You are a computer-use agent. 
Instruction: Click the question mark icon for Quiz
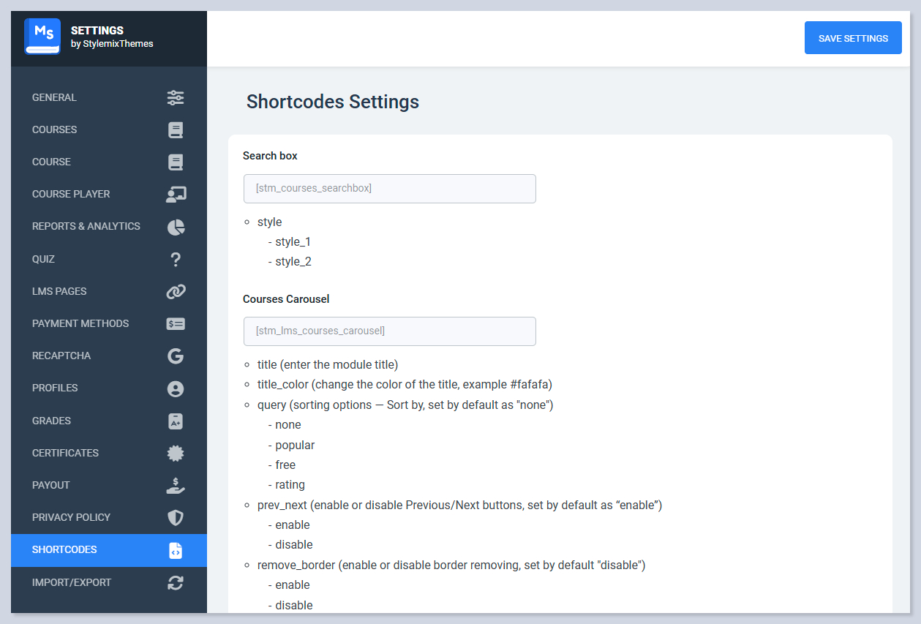coord(176,259)
